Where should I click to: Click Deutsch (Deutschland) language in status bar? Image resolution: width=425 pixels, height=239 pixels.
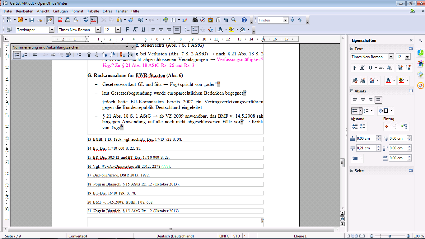point(175,236)
